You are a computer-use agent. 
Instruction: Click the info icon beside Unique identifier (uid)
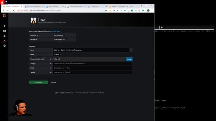pyautogui.click(x=51, y=59)
